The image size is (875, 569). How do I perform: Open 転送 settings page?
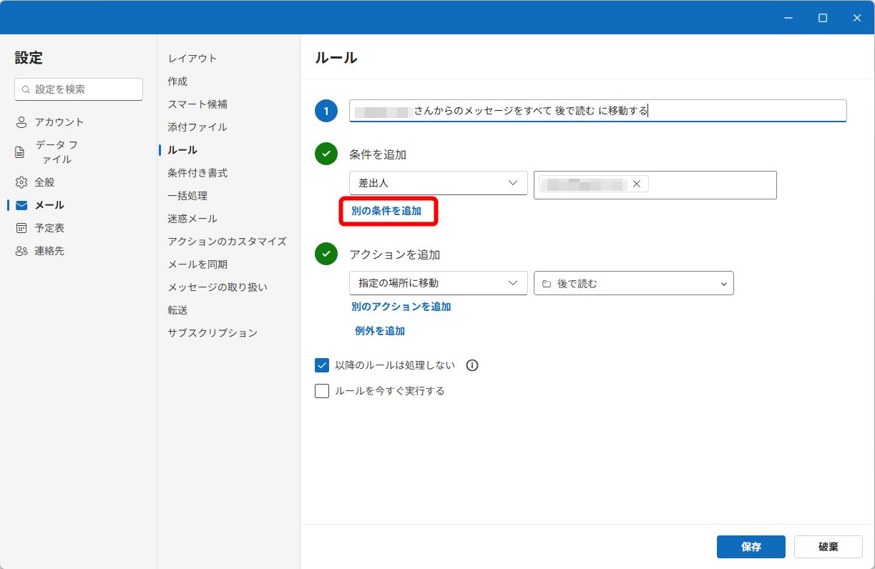pos(177,310)
